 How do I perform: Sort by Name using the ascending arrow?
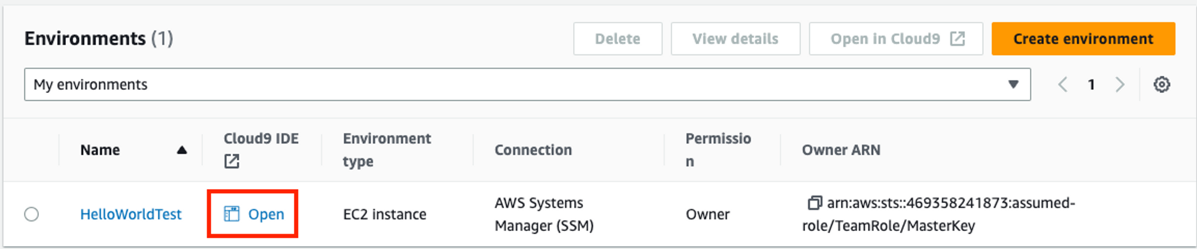(182, 150)
